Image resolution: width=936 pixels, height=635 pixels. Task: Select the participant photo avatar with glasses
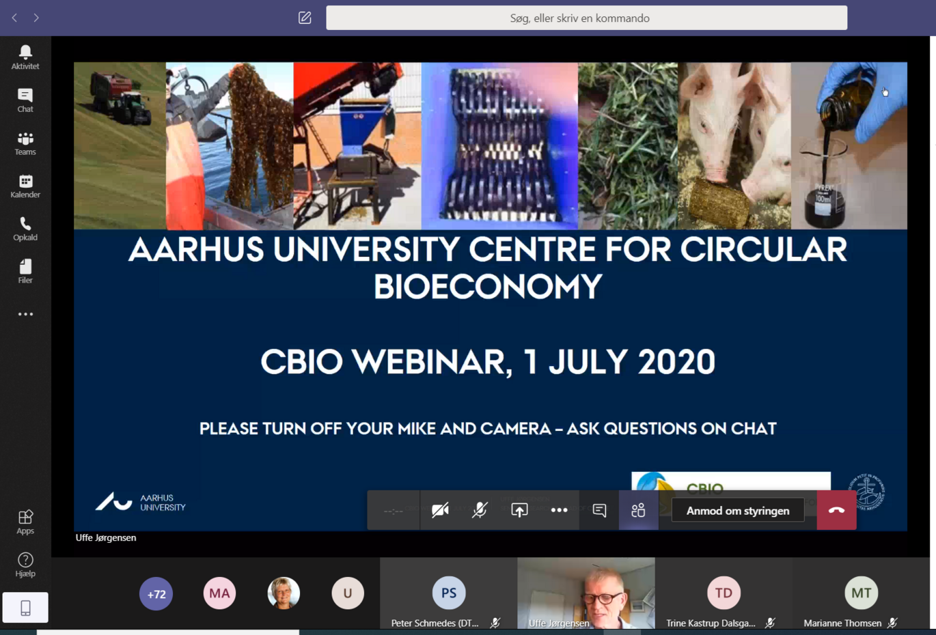(x=284, y=593)
